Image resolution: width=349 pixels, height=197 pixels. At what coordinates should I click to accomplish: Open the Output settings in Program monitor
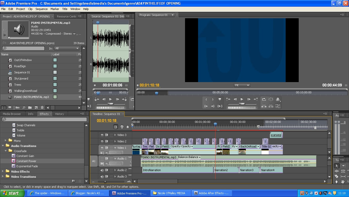pos(278,99)
